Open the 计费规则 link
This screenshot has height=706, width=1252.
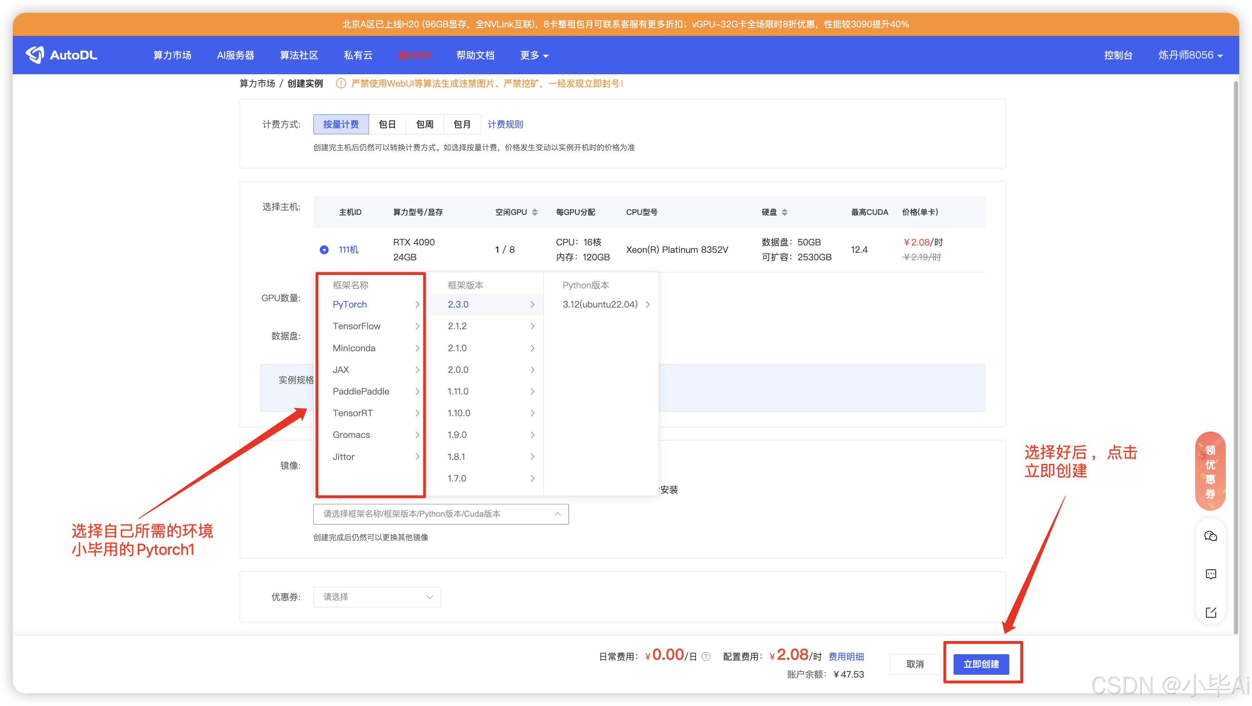click(505, 125)
